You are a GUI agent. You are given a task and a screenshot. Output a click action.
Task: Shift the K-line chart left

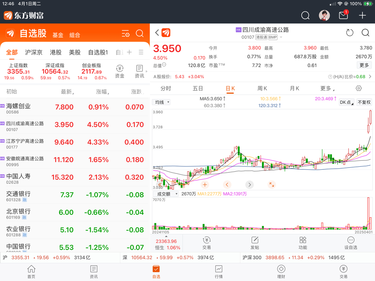227,185
